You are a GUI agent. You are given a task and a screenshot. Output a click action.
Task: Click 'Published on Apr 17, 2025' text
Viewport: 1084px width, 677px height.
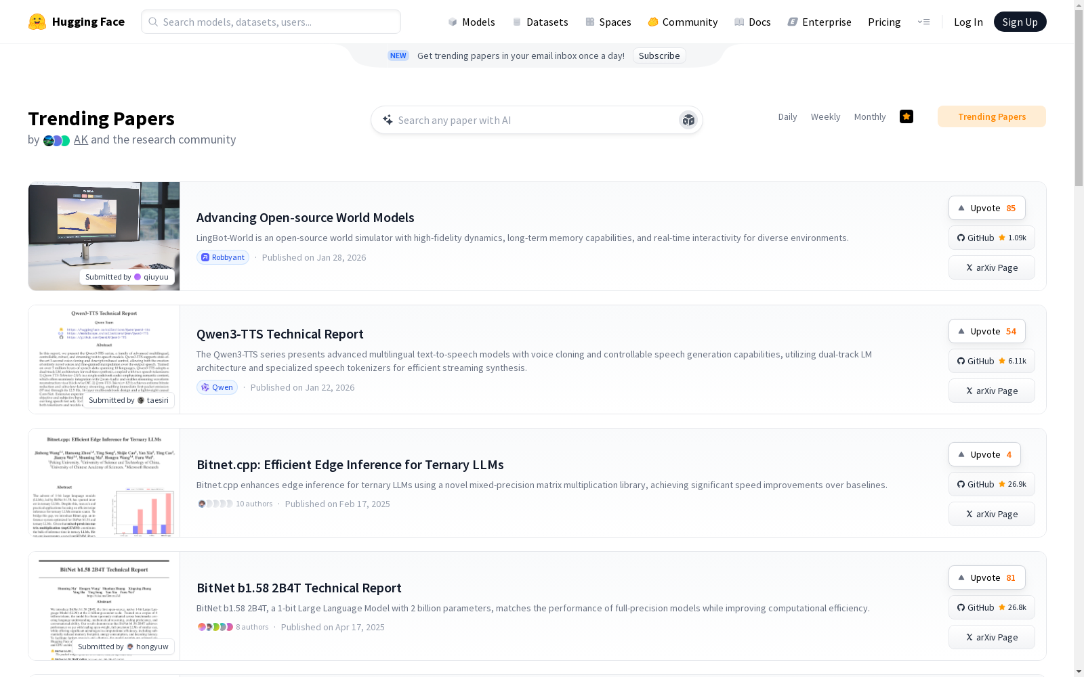click(333, 627)
